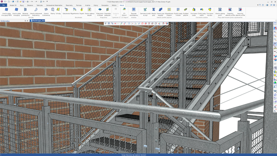Open 'Rysunek warsztatowy' tool
The image size is (277, 156).
134,12
